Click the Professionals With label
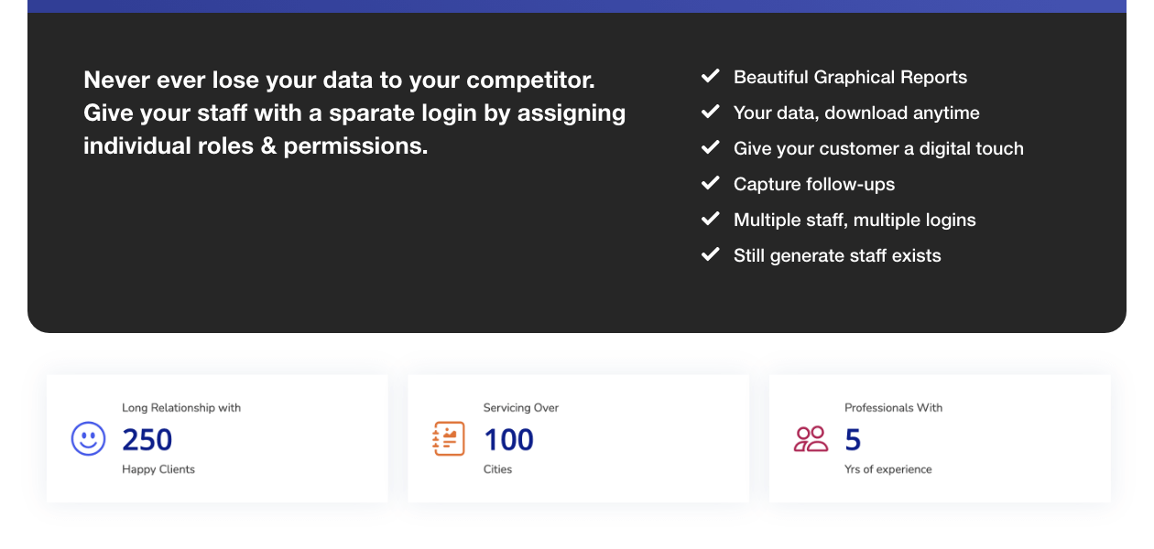The width and height of the screenshot is (1154, 549). coord(893,408)
